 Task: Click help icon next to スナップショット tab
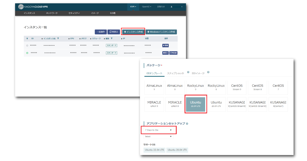coord(188,72)
